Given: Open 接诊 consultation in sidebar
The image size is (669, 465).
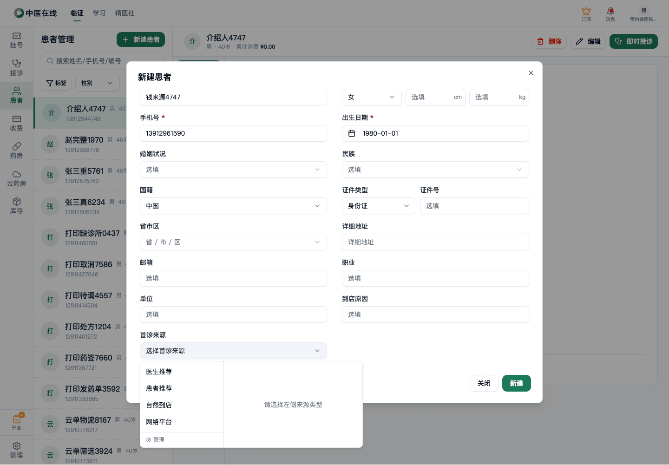Looking at the screenshot, I should tap(16, 68).
